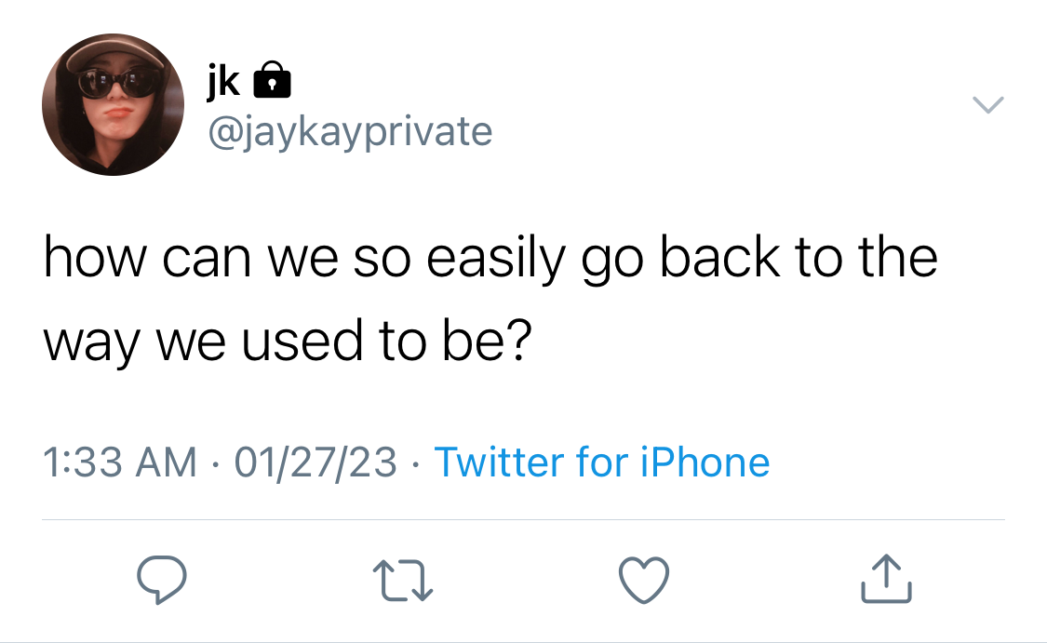Open the share tweet icon
Screen dimensions: 1047x643
886,578
